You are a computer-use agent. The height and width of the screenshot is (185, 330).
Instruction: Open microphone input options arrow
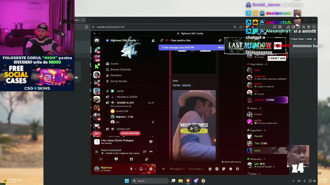point(135,169)
